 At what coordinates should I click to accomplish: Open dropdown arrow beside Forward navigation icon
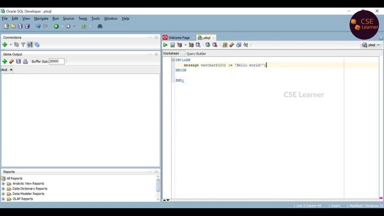(74, 26)
